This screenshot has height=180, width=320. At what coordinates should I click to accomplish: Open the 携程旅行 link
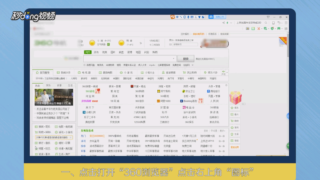click(x=213, y=91)
